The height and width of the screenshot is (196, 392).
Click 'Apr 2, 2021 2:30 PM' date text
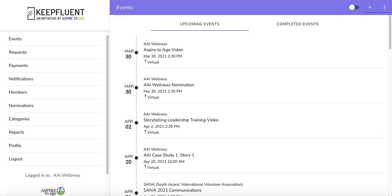(161, 127)
